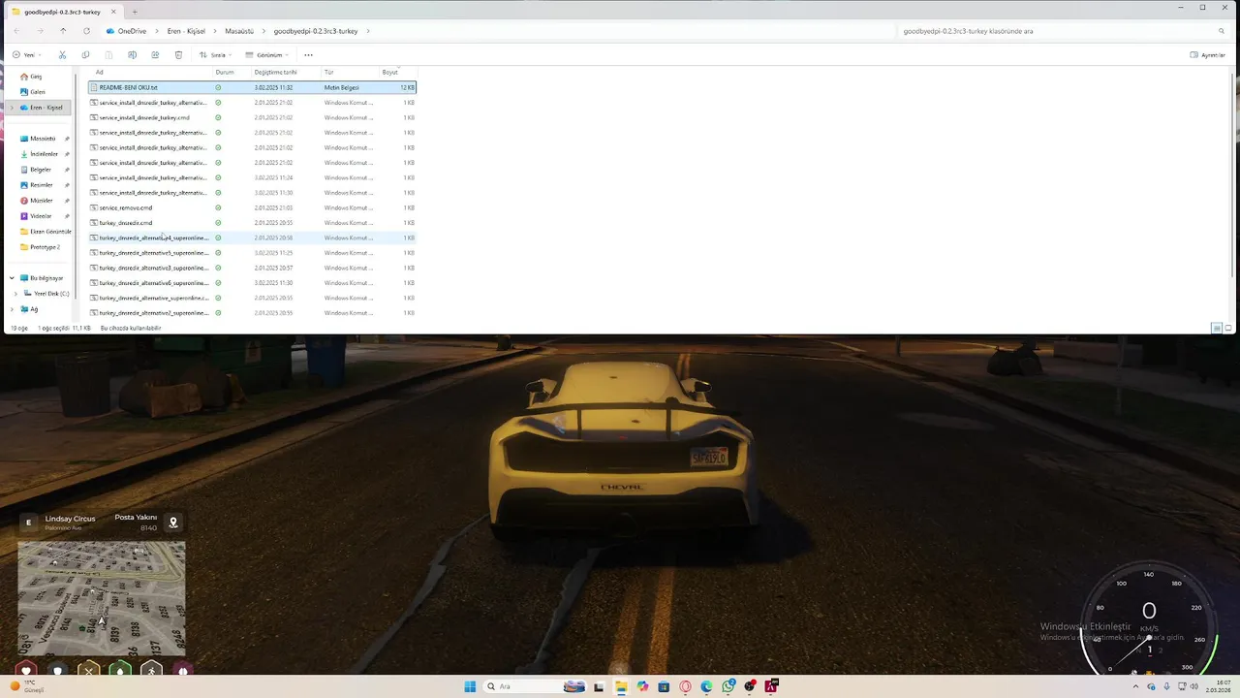Open İndirilenler in the navigation pane
The height and width of the screenshot is (698, 1240).
pyautogui.click(x=44, y=154)
